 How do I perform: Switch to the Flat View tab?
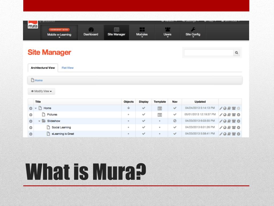pyautogui.click(x=68, y=68)
